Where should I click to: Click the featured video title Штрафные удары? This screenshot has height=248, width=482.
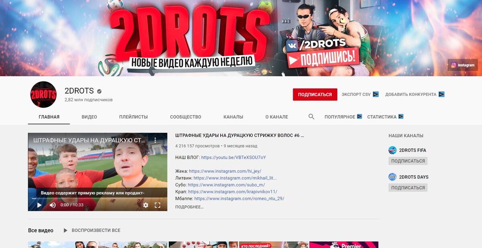pyautogui.click(x=239, y=136)
